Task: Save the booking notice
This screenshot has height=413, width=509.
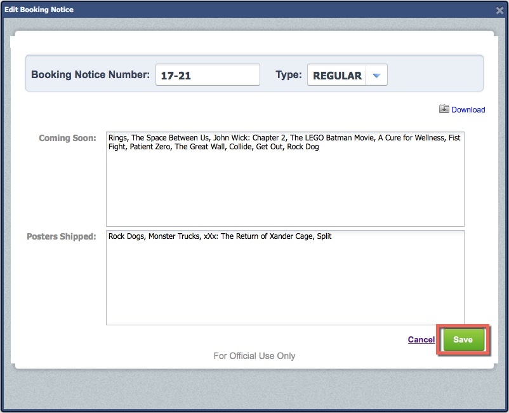Action: click(x=463, y=340)
